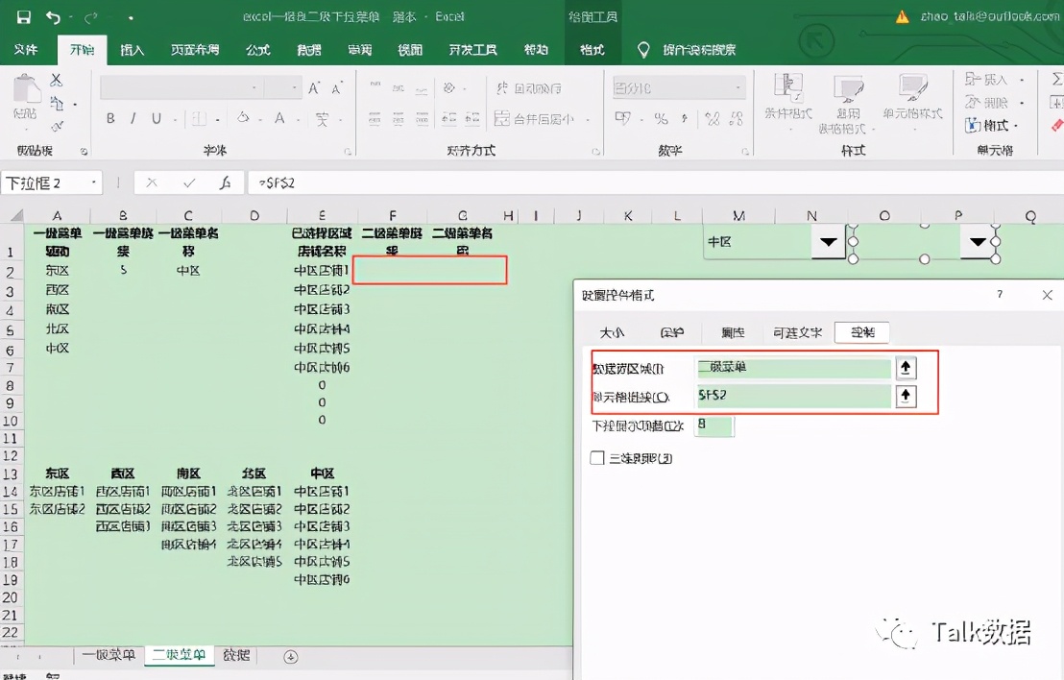Switch to the 一级菜单 sheet tab

pos(109,655)
